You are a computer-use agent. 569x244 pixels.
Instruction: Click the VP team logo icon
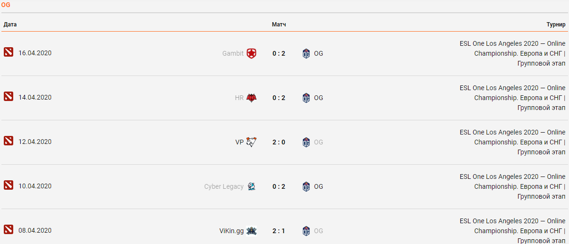(x=252, y=142)
